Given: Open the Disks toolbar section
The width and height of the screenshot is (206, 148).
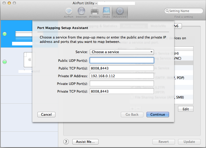Looking at the screenshot, I should [x=106, y=13].
